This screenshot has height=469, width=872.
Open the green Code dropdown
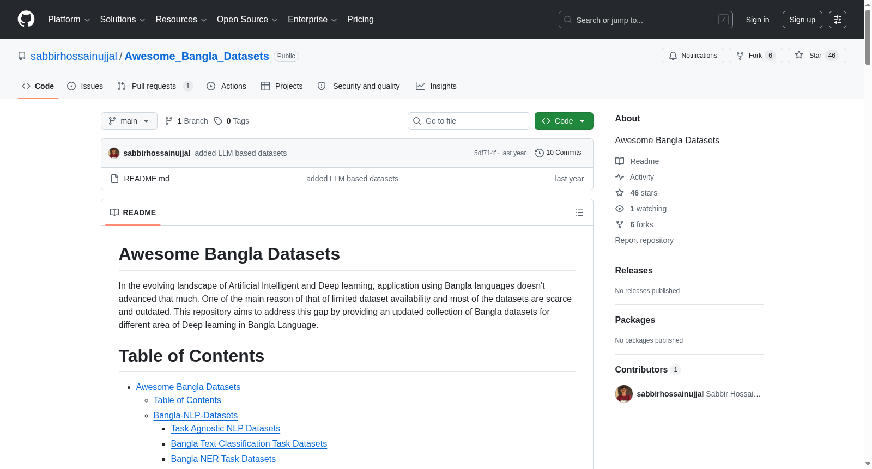(x=564, y=121)
